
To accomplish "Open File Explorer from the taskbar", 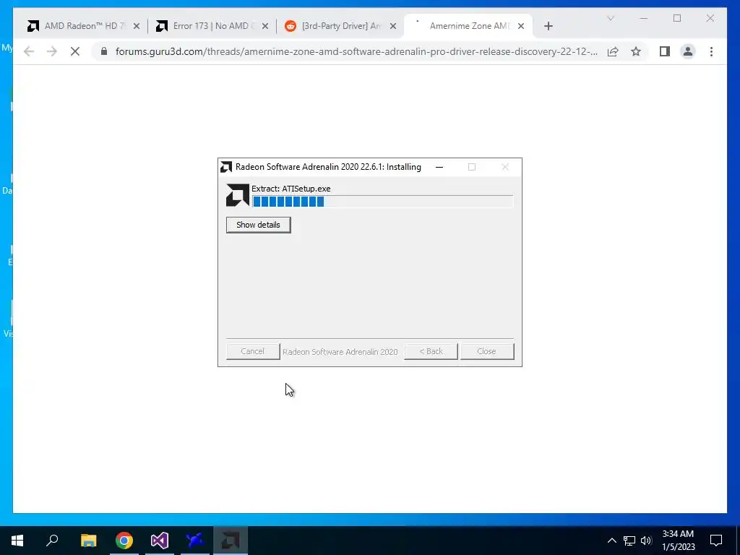I will pyautogui.click(x=88, y=541).
